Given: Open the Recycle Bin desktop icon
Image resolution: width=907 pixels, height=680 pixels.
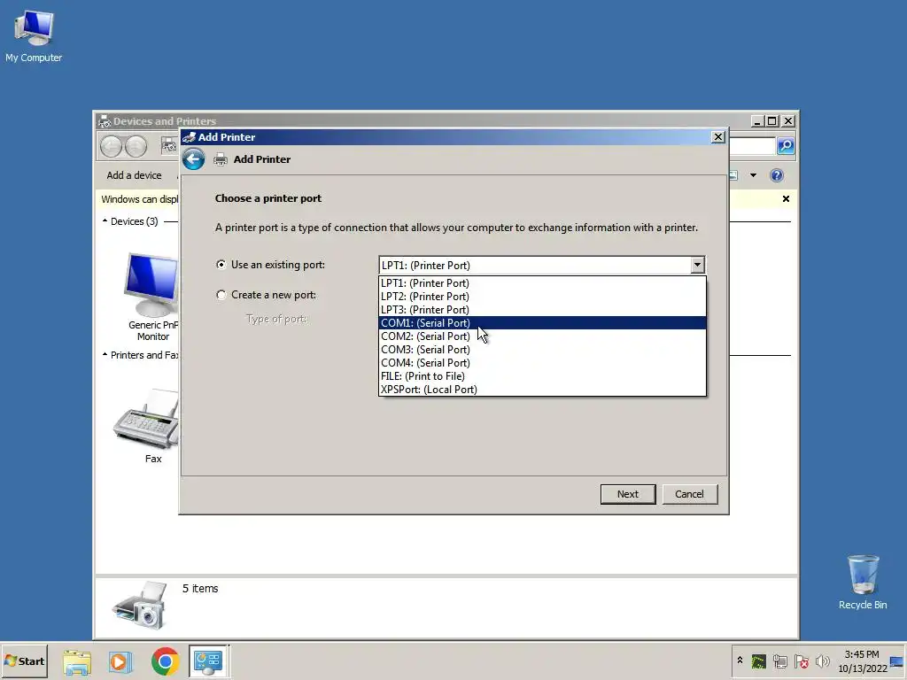Looking at the screenshot, I should pos(863,582).
